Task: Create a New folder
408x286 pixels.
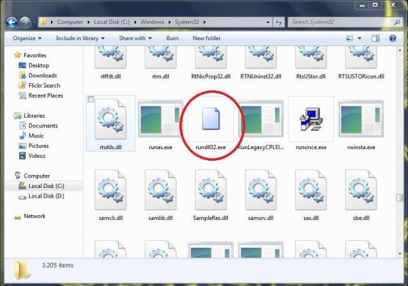Action: click(207, 38)
